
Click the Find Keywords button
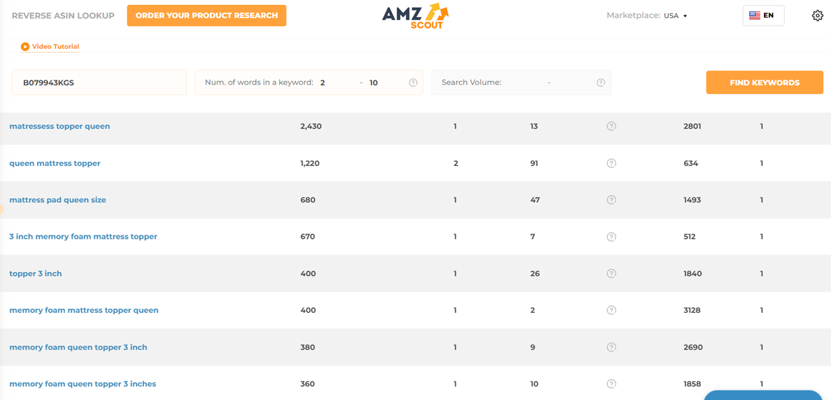[x=765, y=82]
